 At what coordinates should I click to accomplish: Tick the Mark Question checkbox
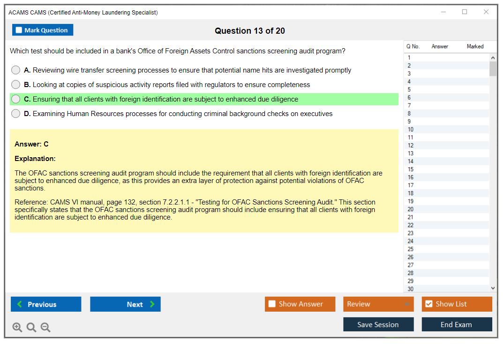point(19,30)
